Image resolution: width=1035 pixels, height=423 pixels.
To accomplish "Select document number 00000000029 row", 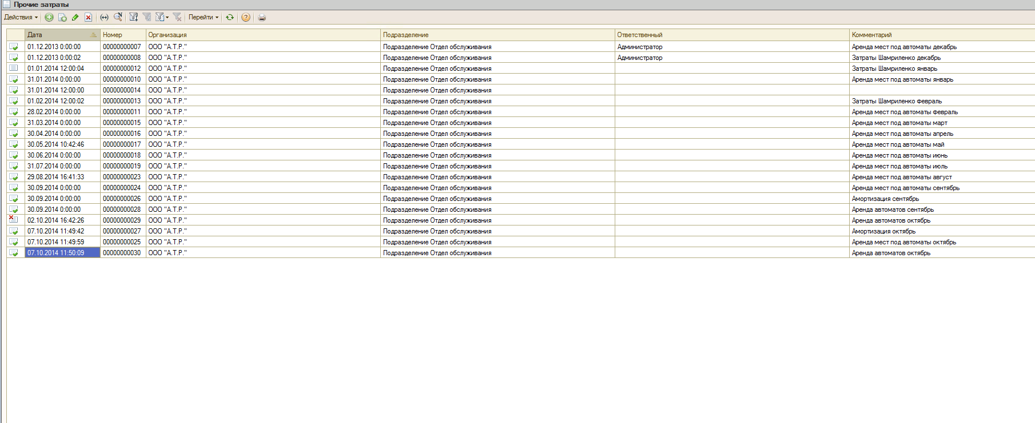I will coord(122,220).
